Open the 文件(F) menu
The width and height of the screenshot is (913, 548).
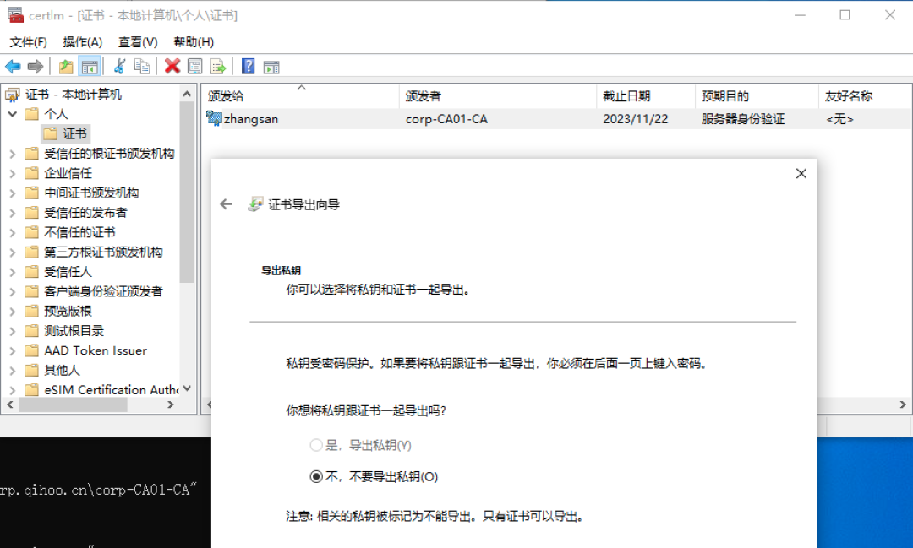[29, 42]
